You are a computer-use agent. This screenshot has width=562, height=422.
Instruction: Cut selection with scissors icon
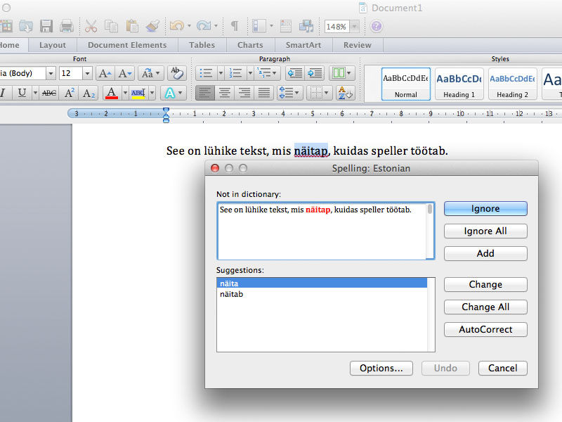[91, 26]
